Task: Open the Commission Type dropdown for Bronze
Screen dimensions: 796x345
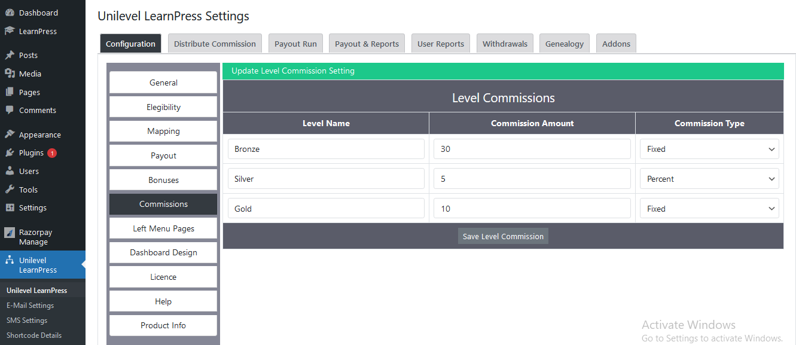Action: [709, 148]
